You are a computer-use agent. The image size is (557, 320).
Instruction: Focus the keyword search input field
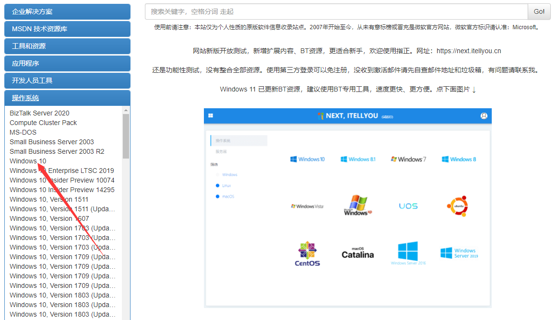tap(336, 11)
